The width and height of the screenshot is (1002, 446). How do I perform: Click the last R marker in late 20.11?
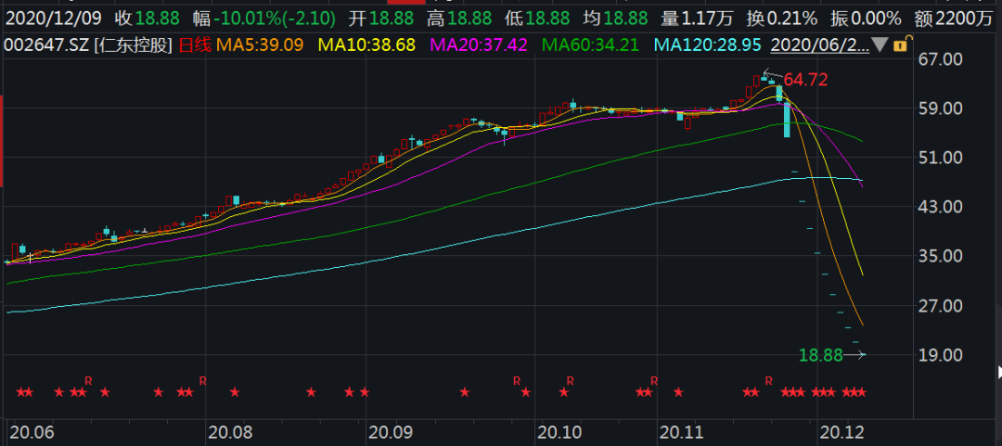coord(769,381)
